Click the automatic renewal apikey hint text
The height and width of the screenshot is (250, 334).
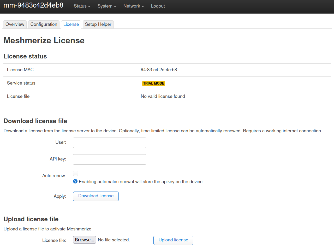tap(141, 182)
